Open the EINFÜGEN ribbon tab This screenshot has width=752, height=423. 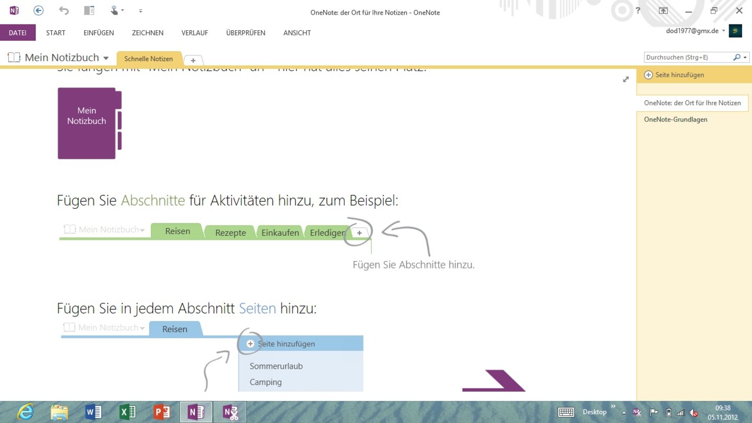pyautogui.click(x=99, y=32)
